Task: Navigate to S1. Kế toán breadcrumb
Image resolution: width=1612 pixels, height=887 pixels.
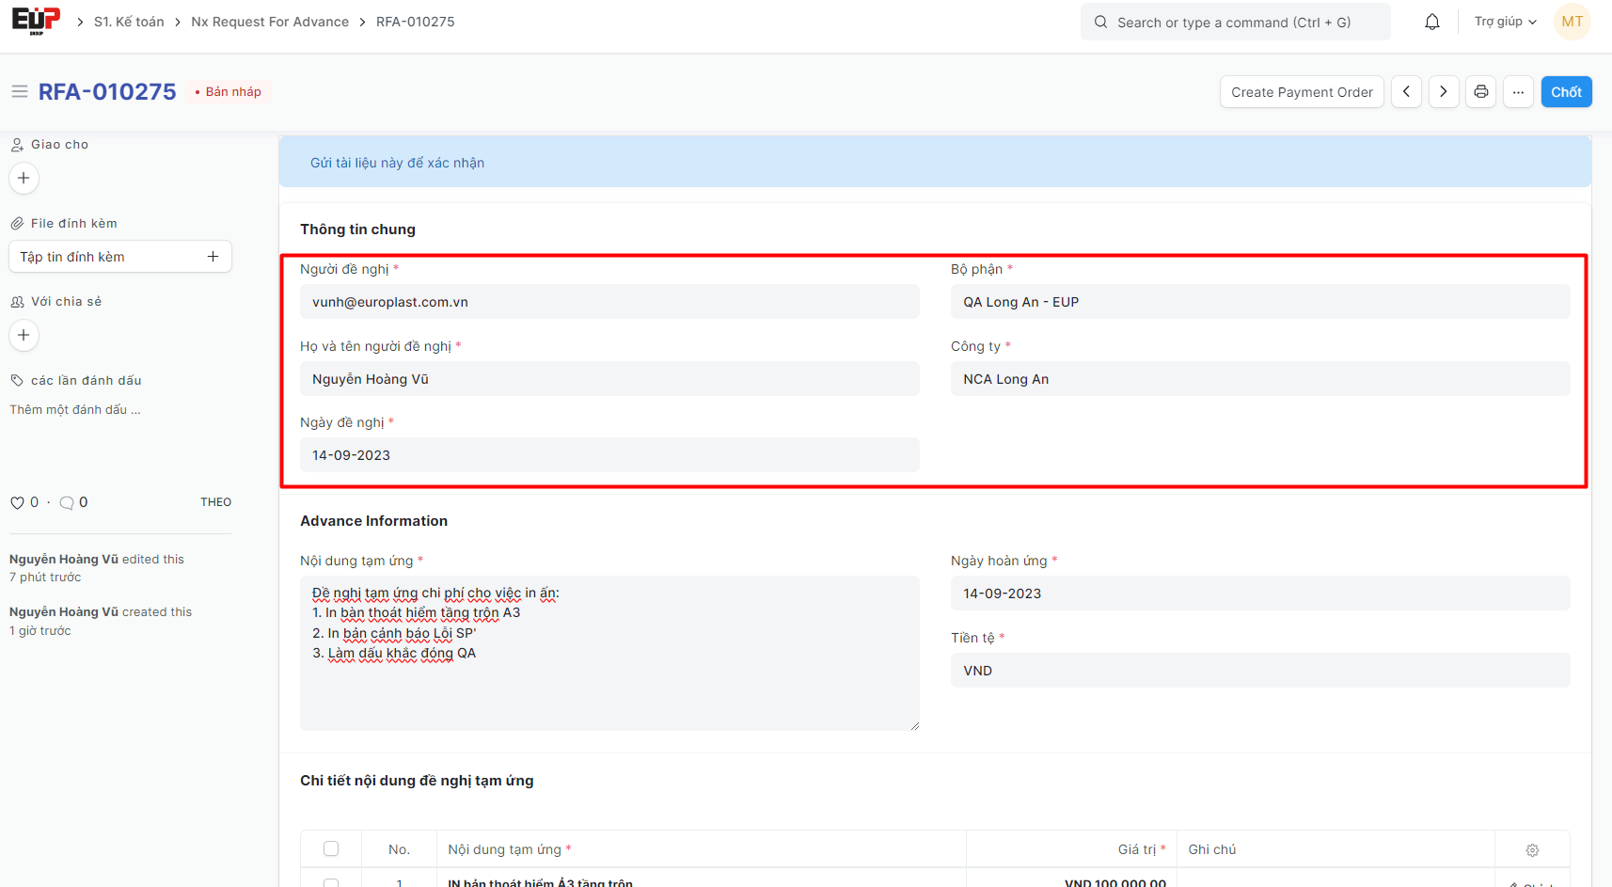Action: (x=129, y=22)
